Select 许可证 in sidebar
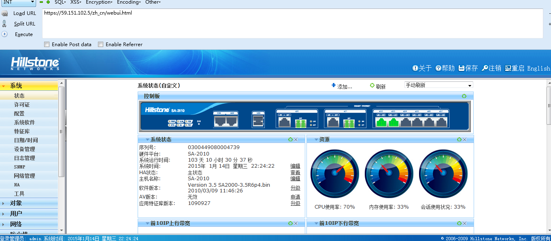 (29, 105)
